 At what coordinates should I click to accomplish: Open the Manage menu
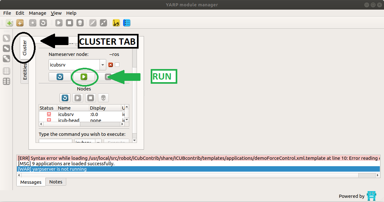37,13
